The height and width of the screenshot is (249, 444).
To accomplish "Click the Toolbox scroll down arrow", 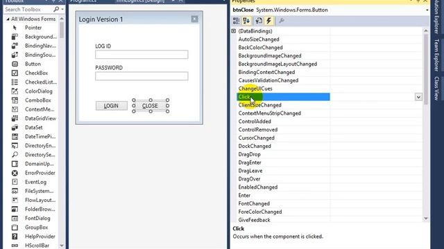I will click(x=62, y=246).
